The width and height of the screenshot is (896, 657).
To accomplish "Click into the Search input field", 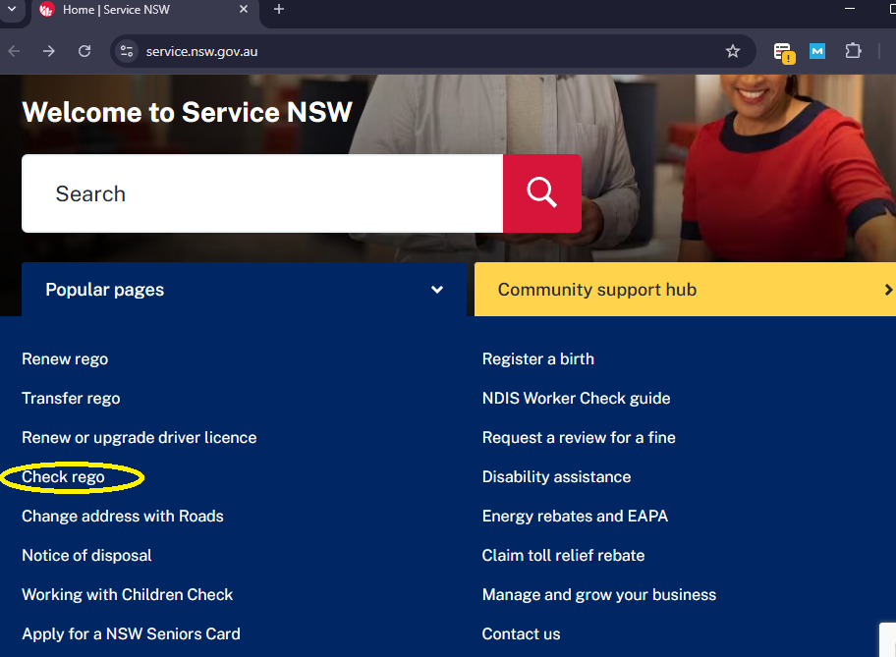I will point(262,193).
